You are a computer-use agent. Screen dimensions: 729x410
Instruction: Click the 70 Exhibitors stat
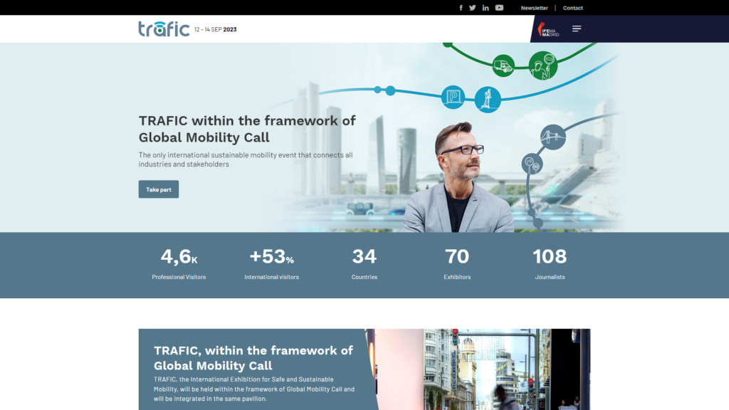(x=457, y=263)
